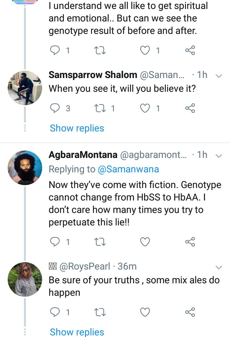The width and height of the screenshot is (230, 337).
Task: Share Samsparrow Shalom's tweet
Action: point(190,108)
